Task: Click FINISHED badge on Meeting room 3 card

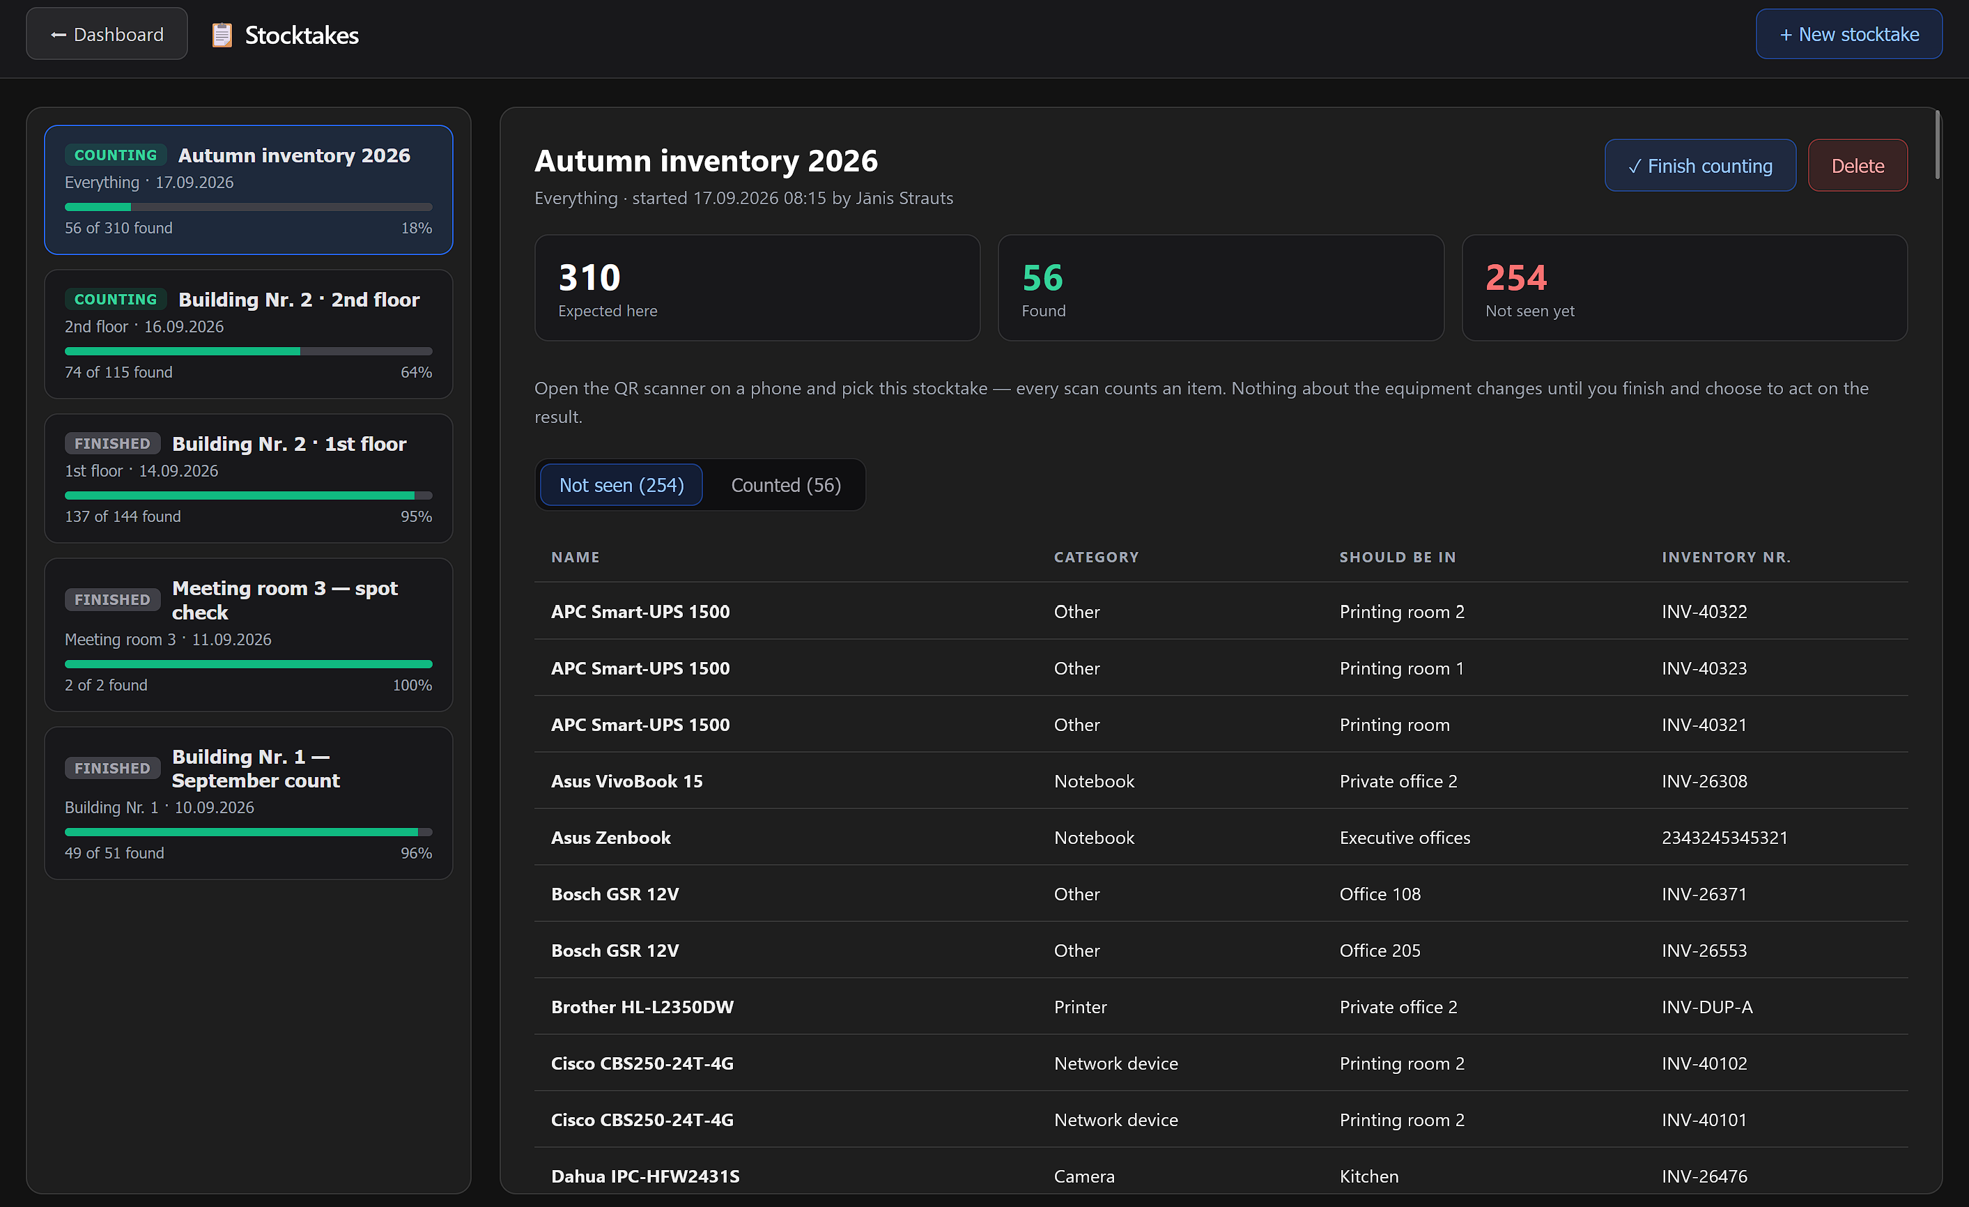Action: 113,599
